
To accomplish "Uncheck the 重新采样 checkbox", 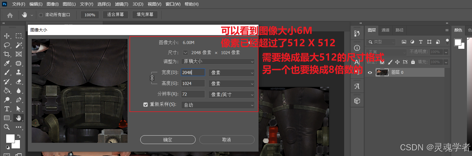I will click(146, 105).
